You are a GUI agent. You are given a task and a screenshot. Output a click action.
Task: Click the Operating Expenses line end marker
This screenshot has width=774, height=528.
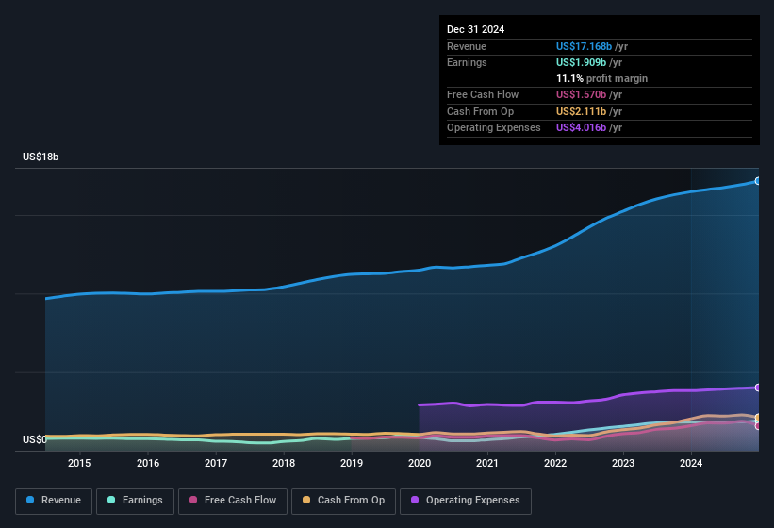click(x=757, y=388)
